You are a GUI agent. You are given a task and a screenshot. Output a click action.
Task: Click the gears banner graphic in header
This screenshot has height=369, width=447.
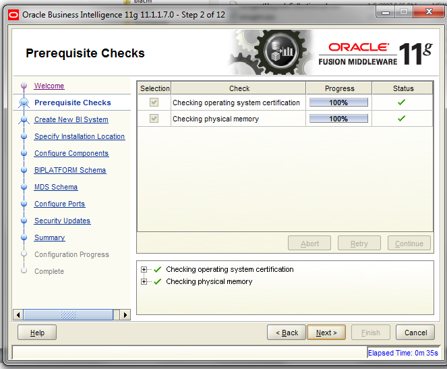[x=271, y=52]
